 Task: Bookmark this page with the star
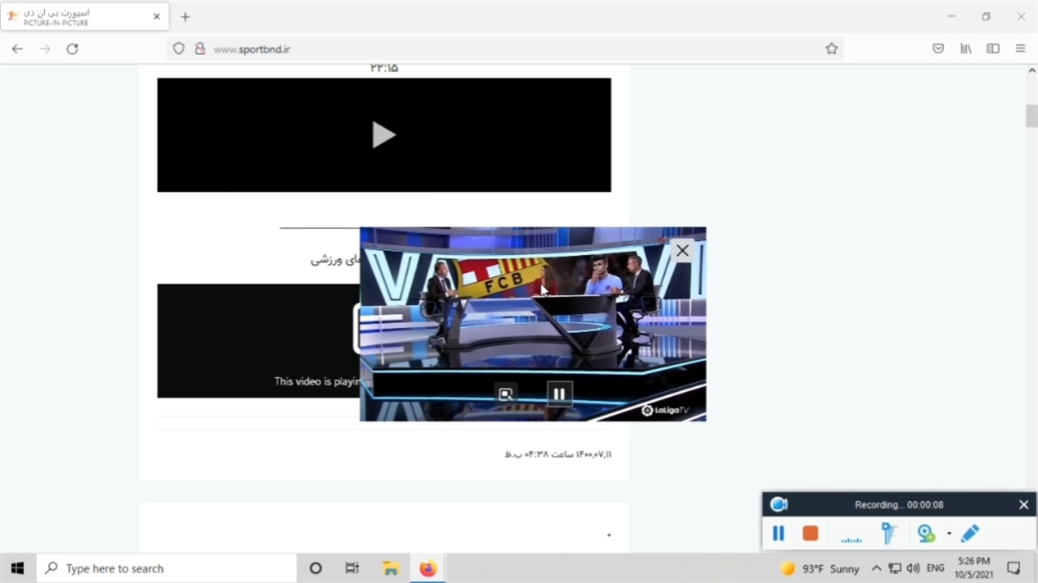click(831, 49)
